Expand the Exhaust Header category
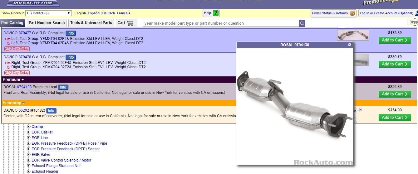This screenshot has height=174, width=418. tap(29, 172)
